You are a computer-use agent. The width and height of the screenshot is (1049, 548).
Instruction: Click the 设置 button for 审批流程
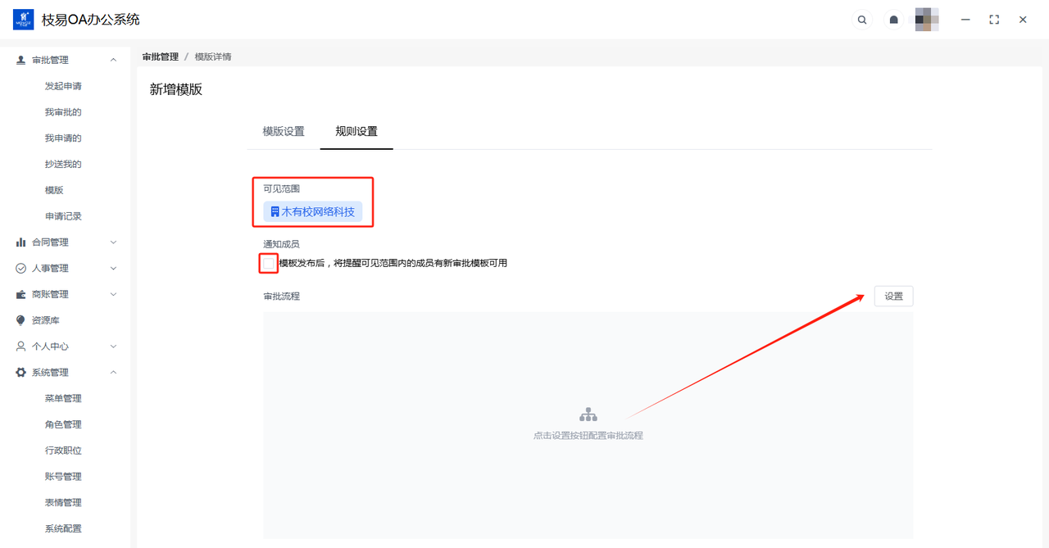pyautogui.click(x=893, y=297)
